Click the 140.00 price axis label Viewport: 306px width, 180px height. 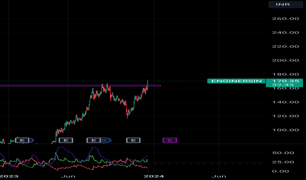coord(286,102)
